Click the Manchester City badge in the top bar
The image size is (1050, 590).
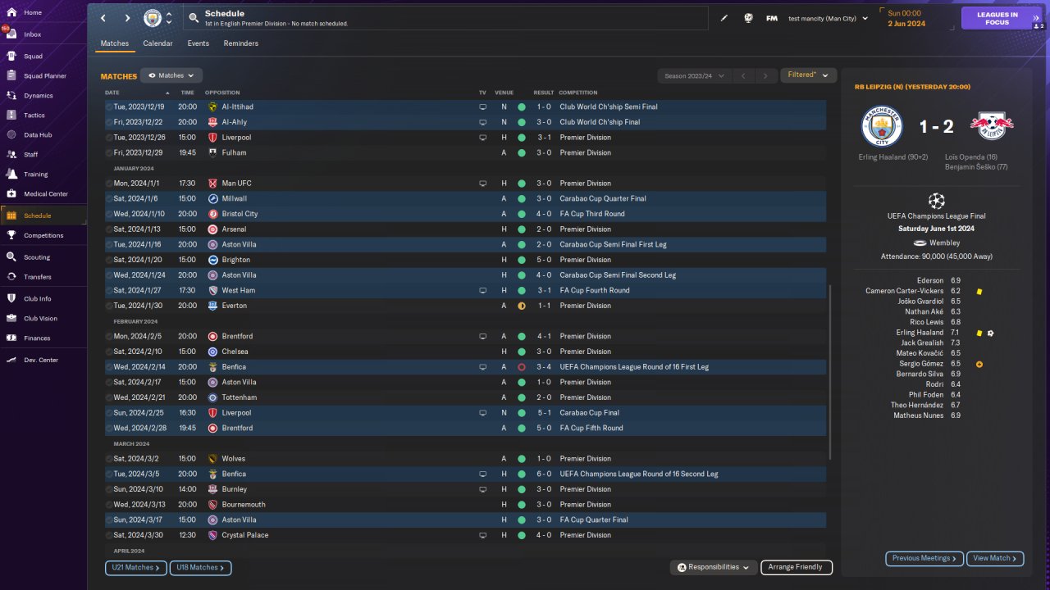point(153,18)
